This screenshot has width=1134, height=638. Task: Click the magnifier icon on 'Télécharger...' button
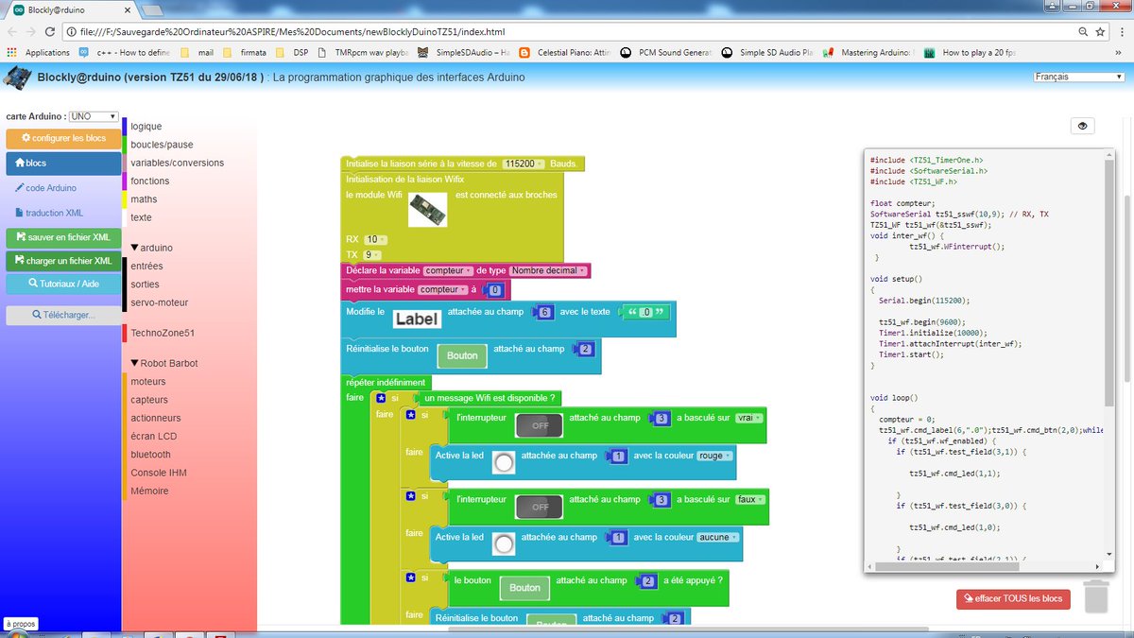pos(37,314)
